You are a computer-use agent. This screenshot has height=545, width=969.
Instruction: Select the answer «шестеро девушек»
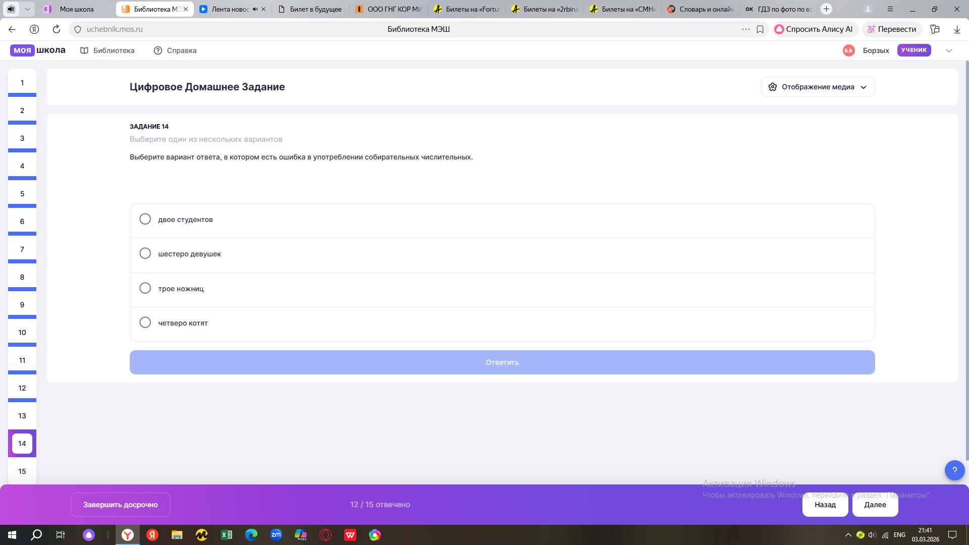click(502, 254)
